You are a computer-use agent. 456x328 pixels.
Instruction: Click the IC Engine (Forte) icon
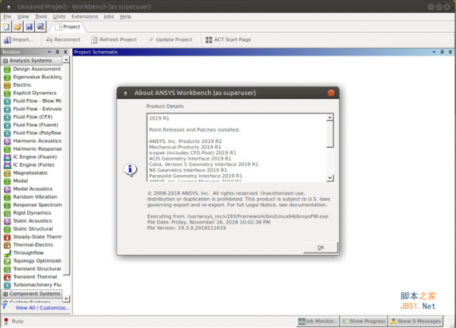pos(8,165)
